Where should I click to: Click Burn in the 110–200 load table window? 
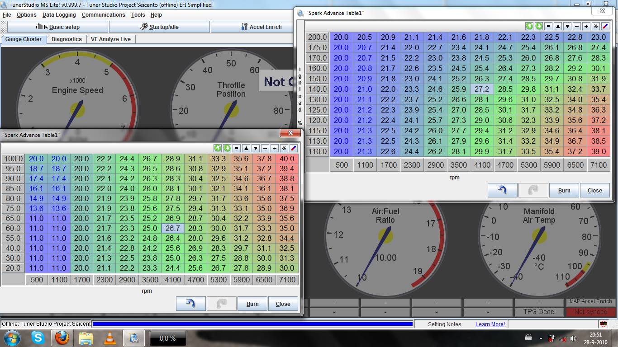point(564,190)
